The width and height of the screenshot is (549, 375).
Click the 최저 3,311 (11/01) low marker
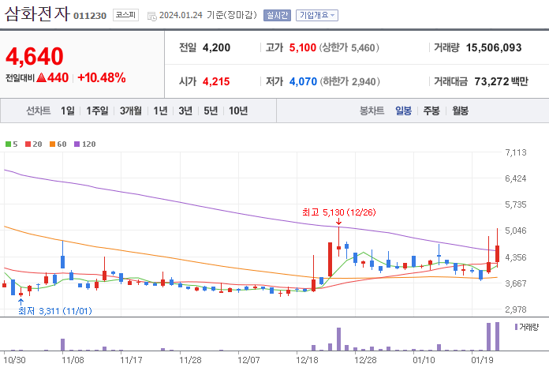[x=55, y=311]
